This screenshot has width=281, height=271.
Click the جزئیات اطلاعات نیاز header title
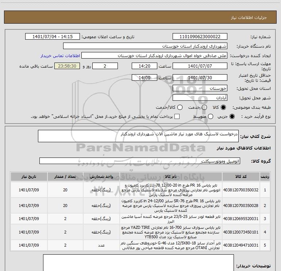249,17
